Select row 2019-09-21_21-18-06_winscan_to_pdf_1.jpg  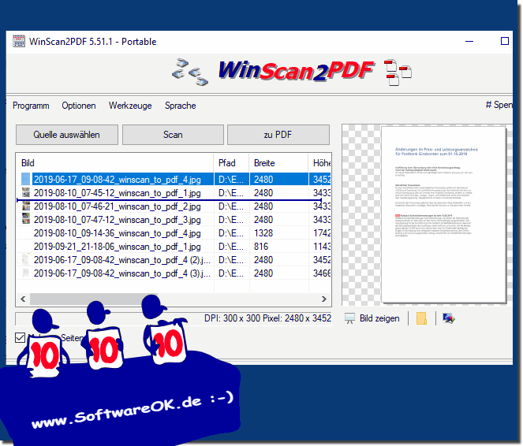click(174, 246)
